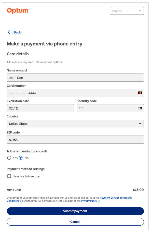Open the language dropdown showing English
Image resolution: width=151 pixels, height=230 pixels.
pos(127,11)
